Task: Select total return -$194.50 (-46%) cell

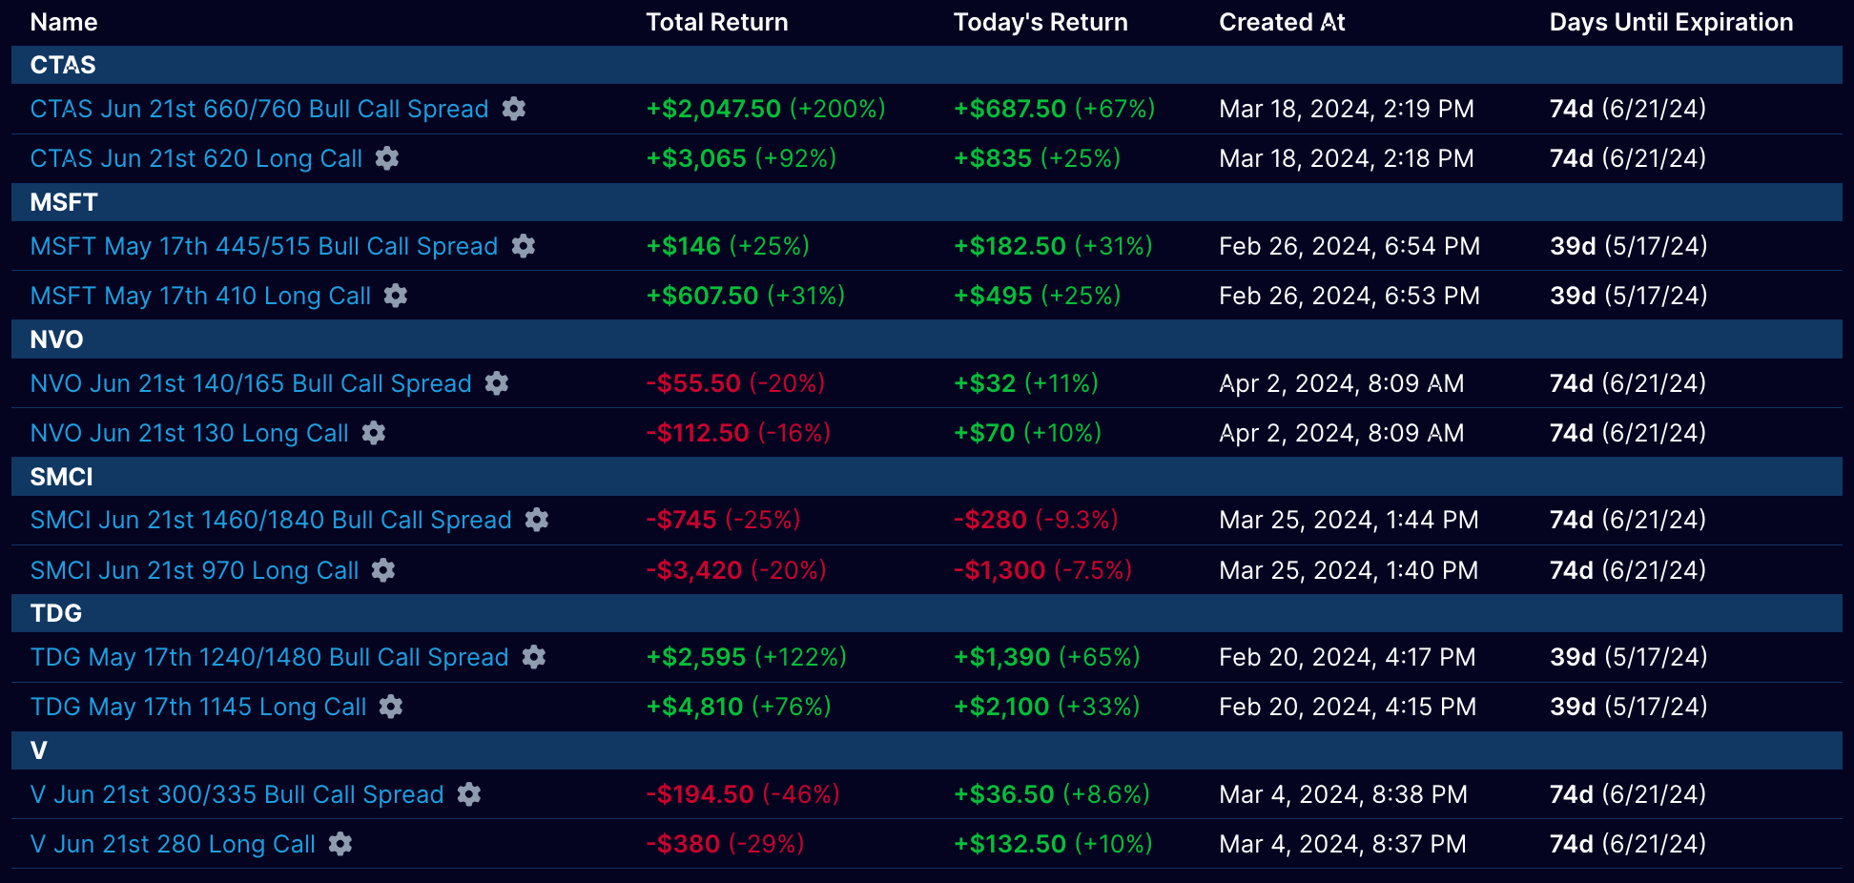Action: click(743, 794)
